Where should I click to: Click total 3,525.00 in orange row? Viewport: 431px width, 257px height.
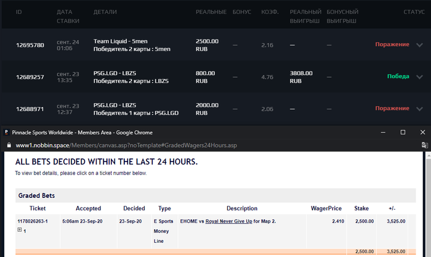tap(396, 251)
